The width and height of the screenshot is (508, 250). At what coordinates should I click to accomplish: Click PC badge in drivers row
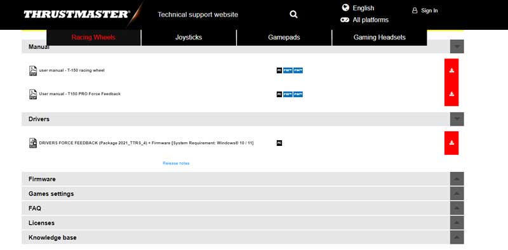tap(279, 143)
